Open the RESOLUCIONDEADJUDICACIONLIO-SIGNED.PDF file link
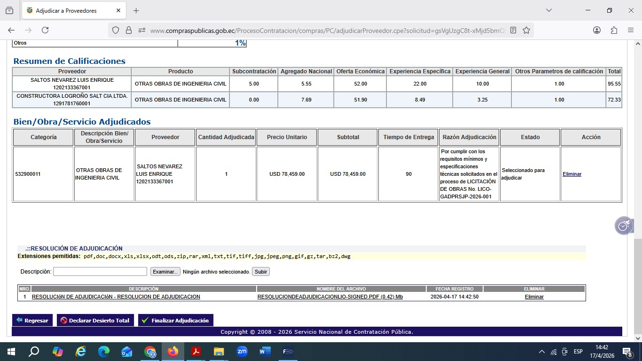Image resolution: width=642 pixels, height=361 pixels. pos(330,297)
